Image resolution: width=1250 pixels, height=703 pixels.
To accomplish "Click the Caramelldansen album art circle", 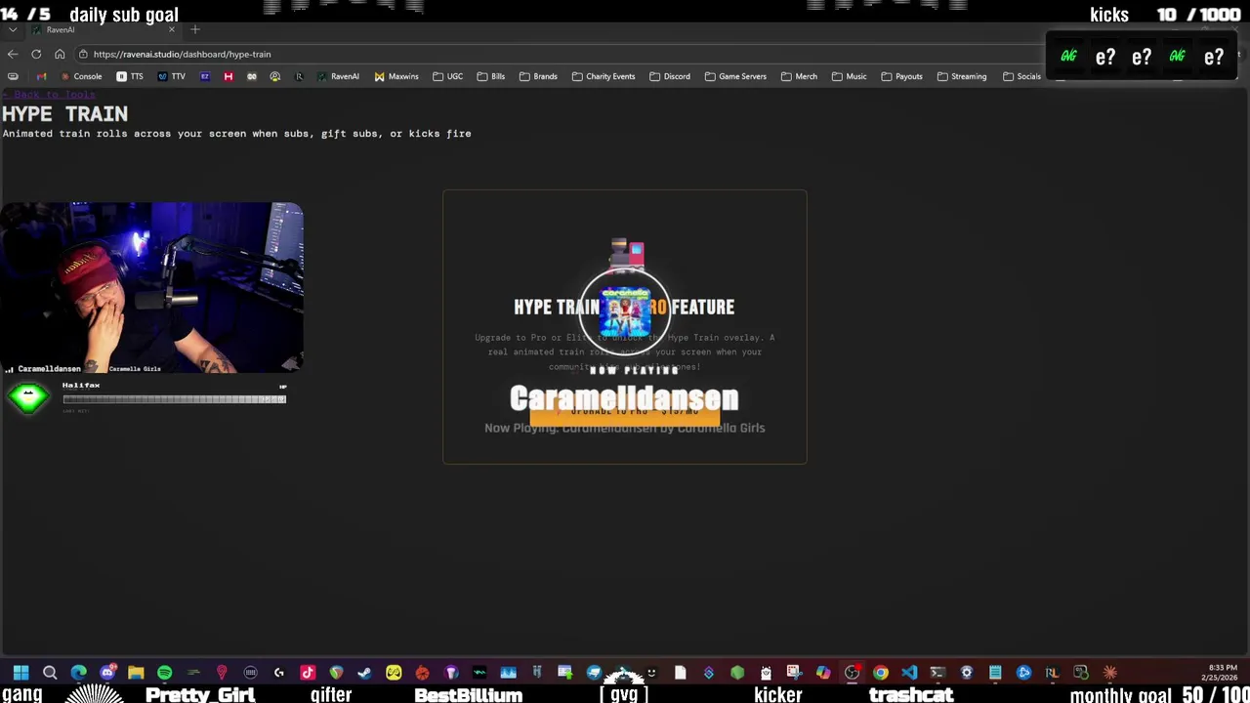I will coord(625,311).
